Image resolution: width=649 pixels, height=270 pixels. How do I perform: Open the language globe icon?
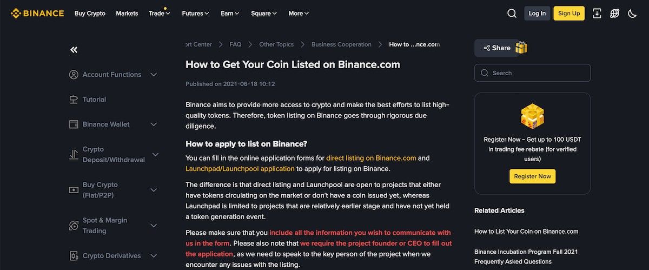tap(614, 14)
